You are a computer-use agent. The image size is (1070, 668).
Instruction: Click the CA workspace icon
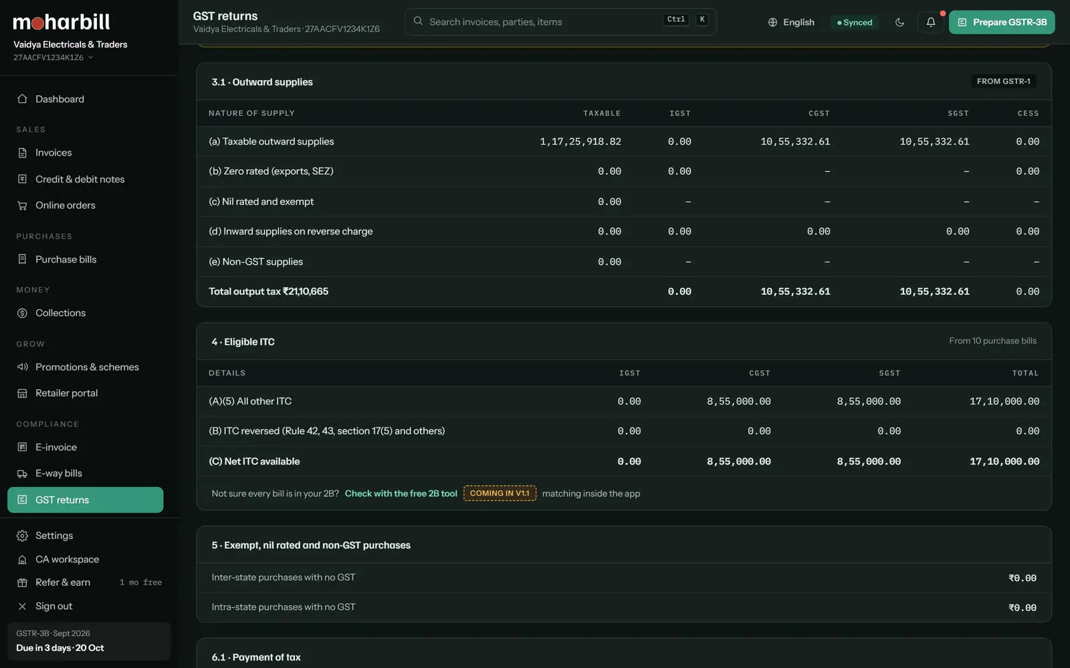coord(22,559)
